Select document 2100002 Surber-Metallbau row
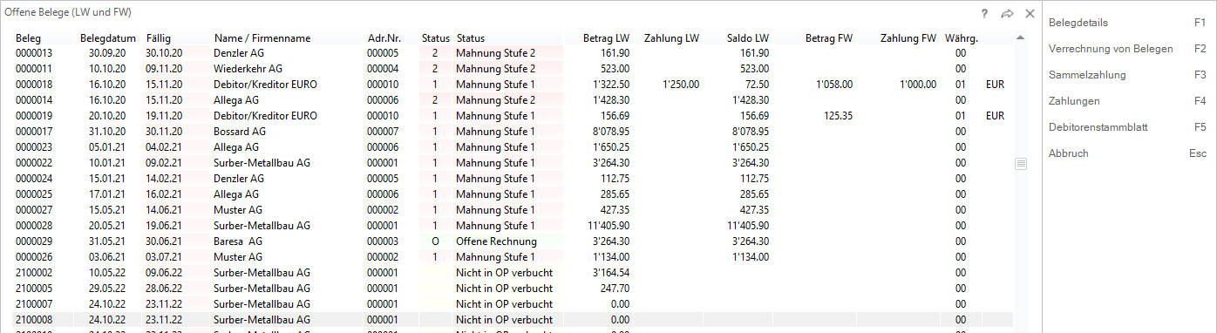This screenshot has width=1217, height=333. coord(513,272)
